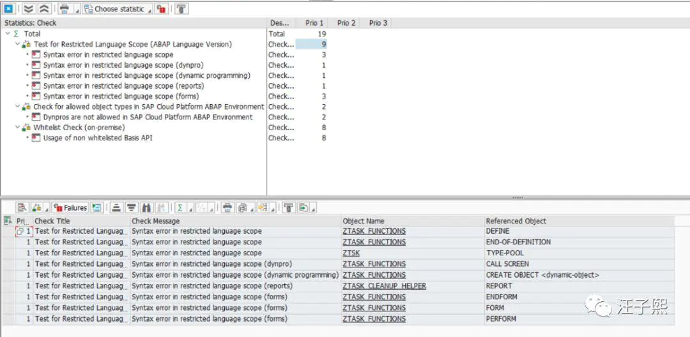Open the dropdown arrow beside the check/object icon

click(46, 209)
